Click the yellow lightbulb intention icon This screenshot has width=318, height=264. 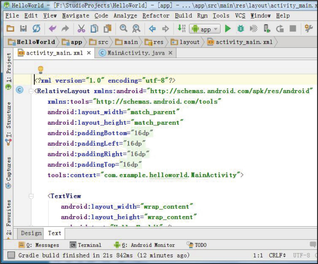[x=41, y=70]
